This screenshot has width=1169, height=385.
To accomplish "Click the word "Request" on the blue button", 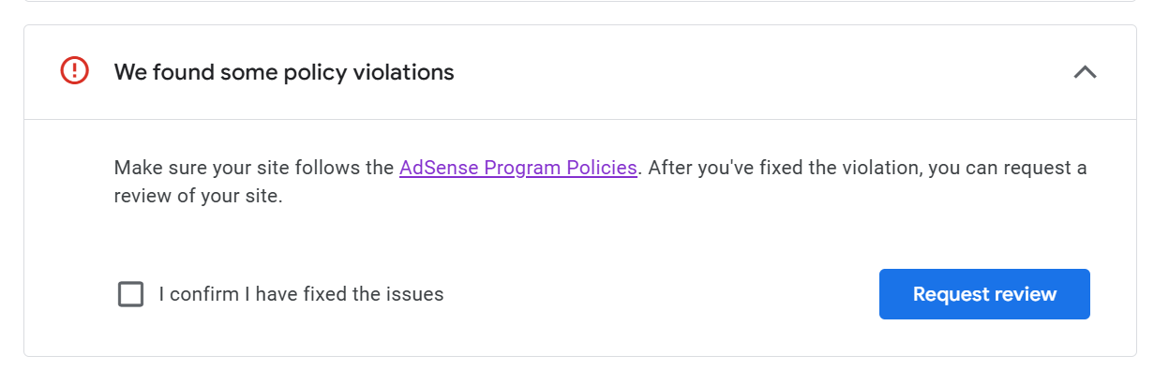I will 946,294.
